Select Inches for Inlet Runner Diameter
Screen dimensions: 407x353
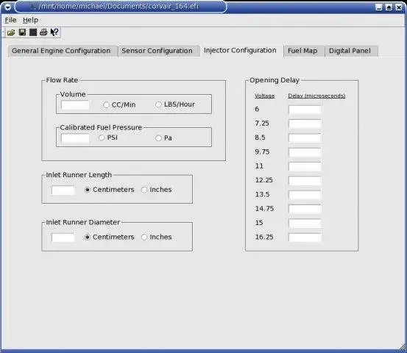(157, 237)
